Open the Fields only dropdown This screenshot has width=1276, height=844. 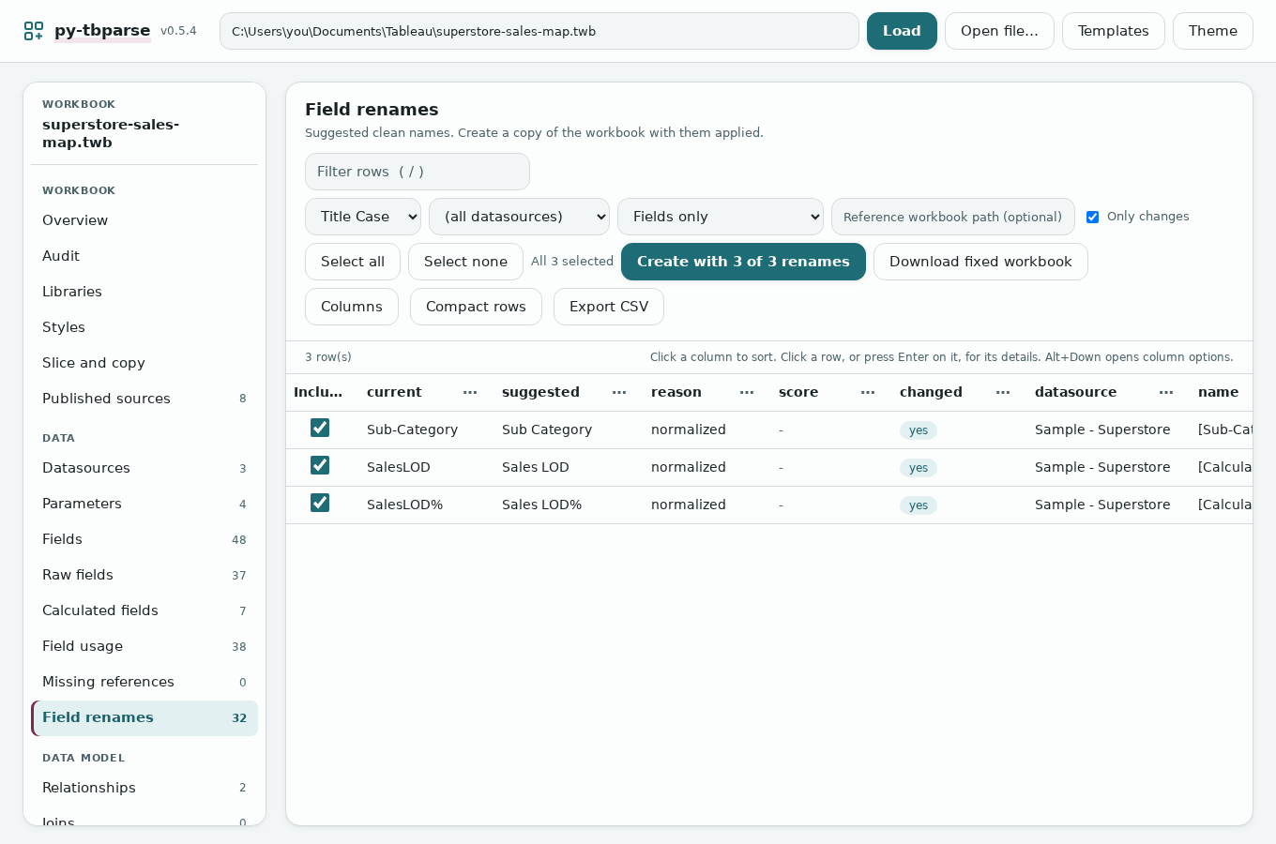(721, 217)
